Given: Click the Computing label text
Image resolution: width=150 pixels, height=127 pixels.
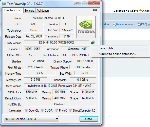Looking at the screenshot, I should tap(15, 111).
